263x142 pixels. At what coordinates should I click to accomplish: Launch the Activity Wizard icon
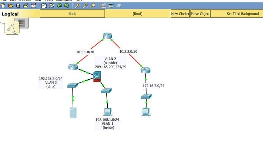click(33, 6)
